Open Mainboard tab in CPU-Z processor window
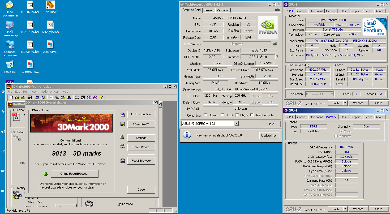This screenshot has width=390, height=214. pos(316,11)
